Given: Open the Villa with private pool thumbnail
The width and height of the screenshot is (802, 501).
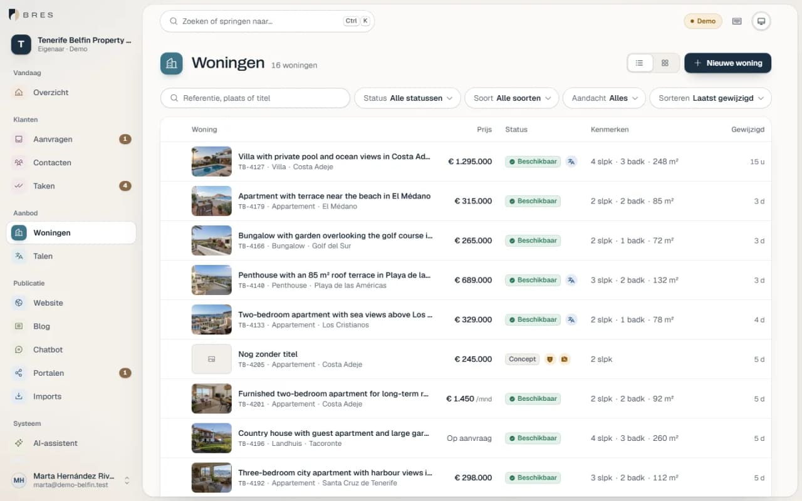Looking at the screenshot, I should click(212, 162).
